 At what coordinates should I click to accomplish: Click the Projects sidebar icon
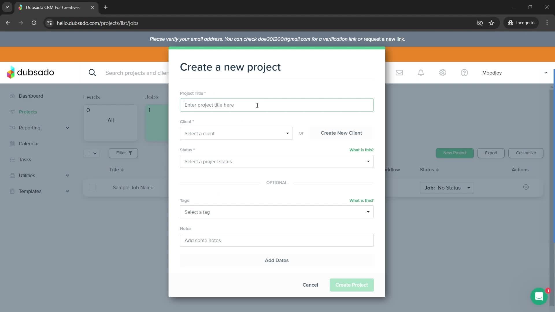(x=12, y=112)
